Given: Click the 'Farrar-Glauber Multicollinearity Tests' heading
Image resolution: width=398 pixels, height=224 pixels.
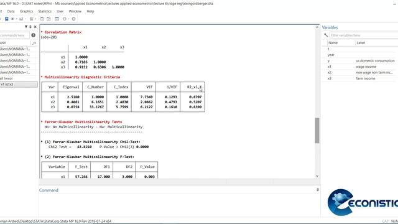Looking at the screenshot, I should (83, 122).
